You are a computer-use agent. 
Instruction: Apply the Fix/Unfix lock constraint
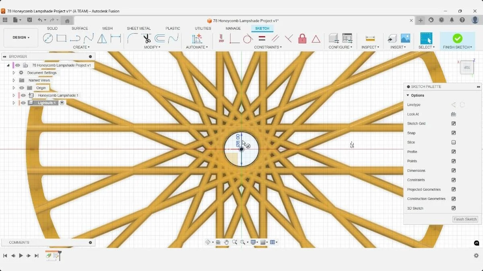[302, 39]
